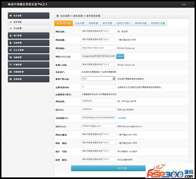Click the grid icon beside 系统管理

click(11, 79)
